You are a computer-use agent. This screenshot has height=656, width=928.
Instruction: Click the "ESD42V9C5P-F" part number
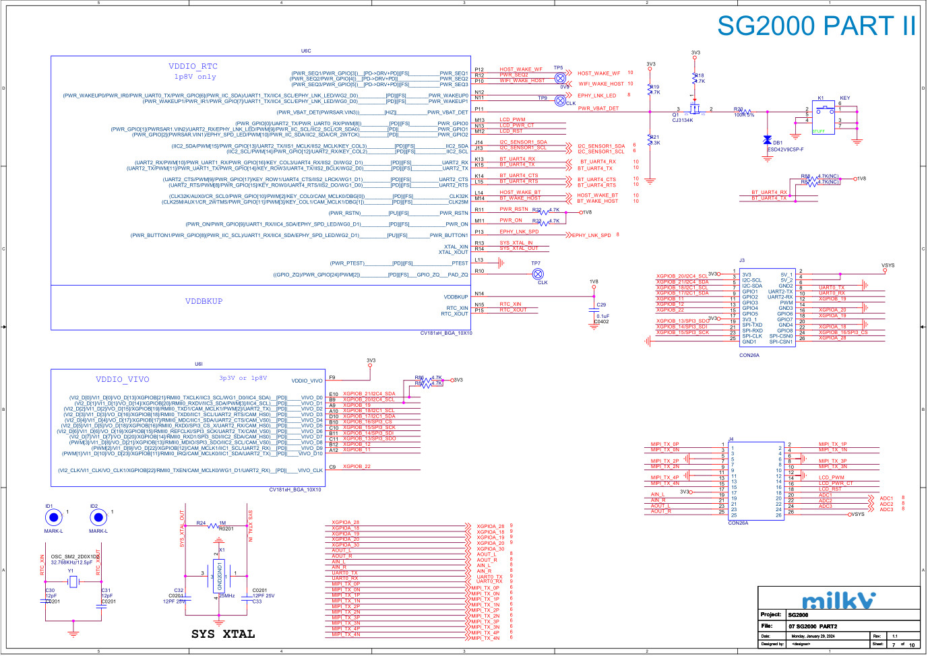785,150
